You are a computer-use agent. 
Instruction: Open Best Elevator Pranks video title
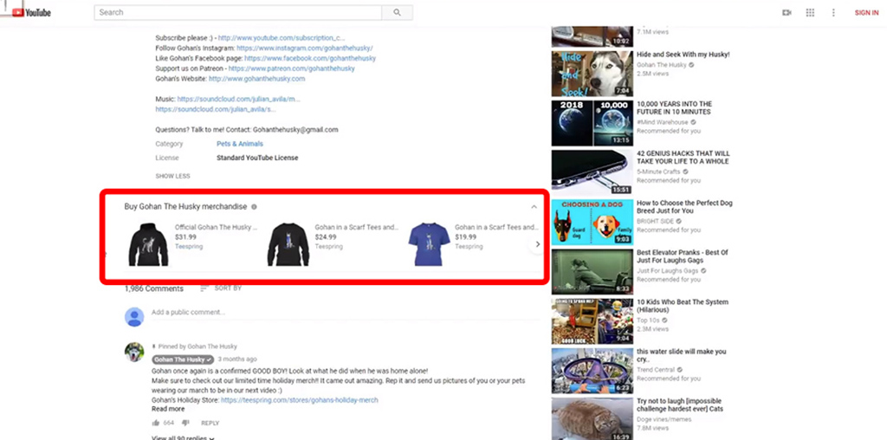pyautogui.click(x=683, y=256)
